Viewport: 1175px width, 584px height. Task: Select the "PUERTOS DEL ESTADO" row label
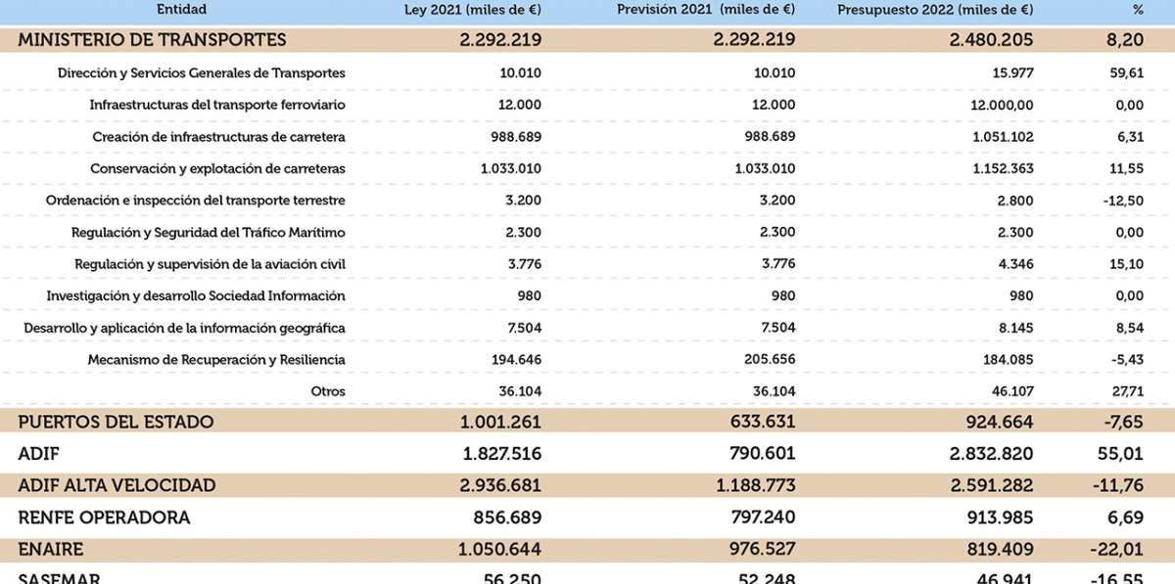[116, 422]
